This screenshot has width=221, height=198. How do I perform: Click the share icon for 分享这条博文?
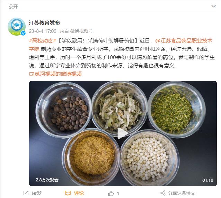[163, 193]
